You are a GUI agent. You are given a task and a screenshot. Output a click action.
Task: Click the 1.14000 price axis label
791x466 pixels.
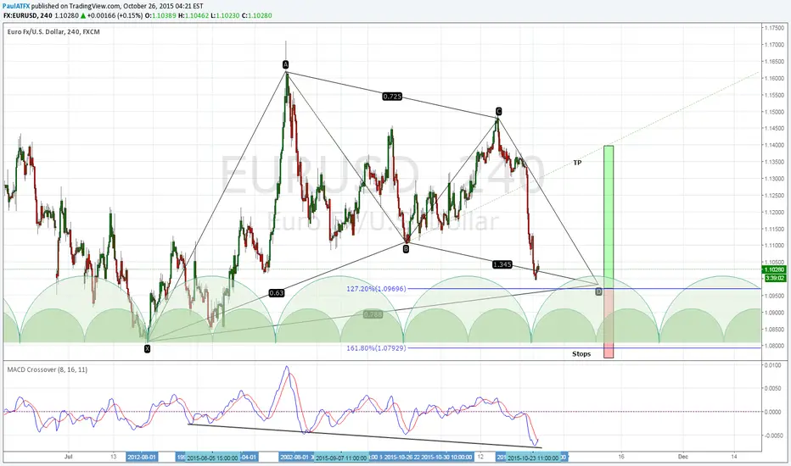pos(774,145)
